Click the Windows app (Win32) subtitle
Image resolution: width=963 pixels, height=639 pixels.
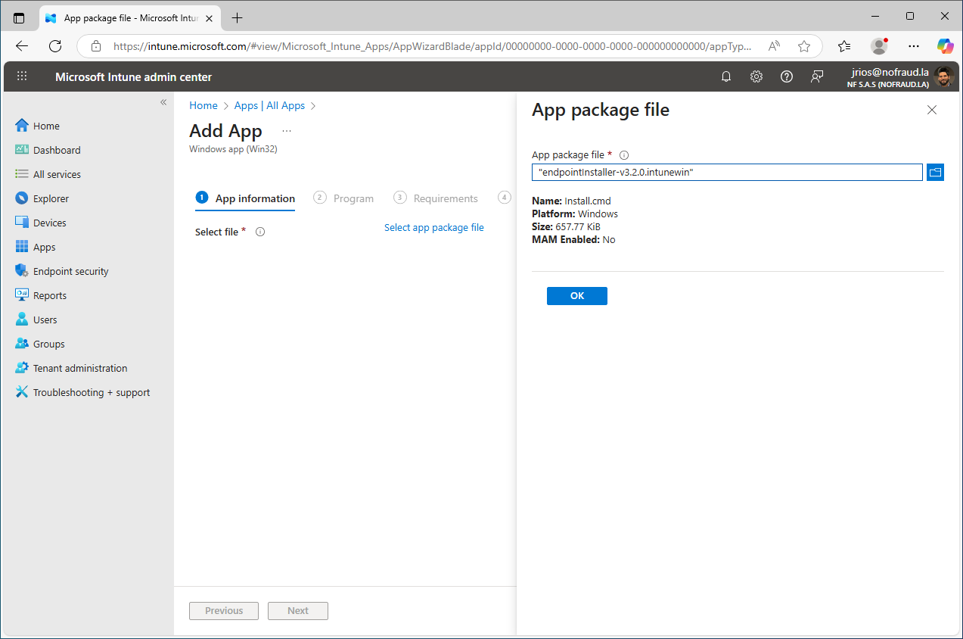pos(233,149)
